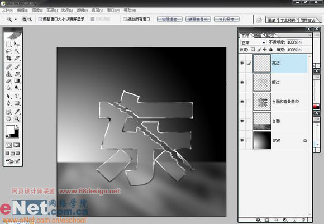Open the blend mode dropdown 正常

(253, 42)
